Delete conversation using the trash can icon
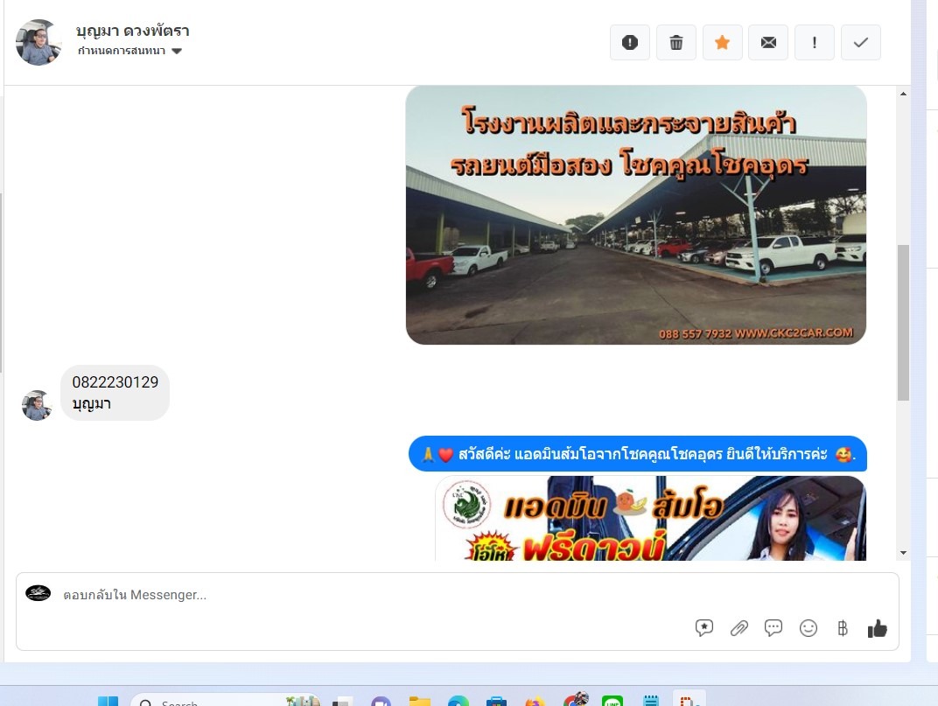 [x=676, y=43]
